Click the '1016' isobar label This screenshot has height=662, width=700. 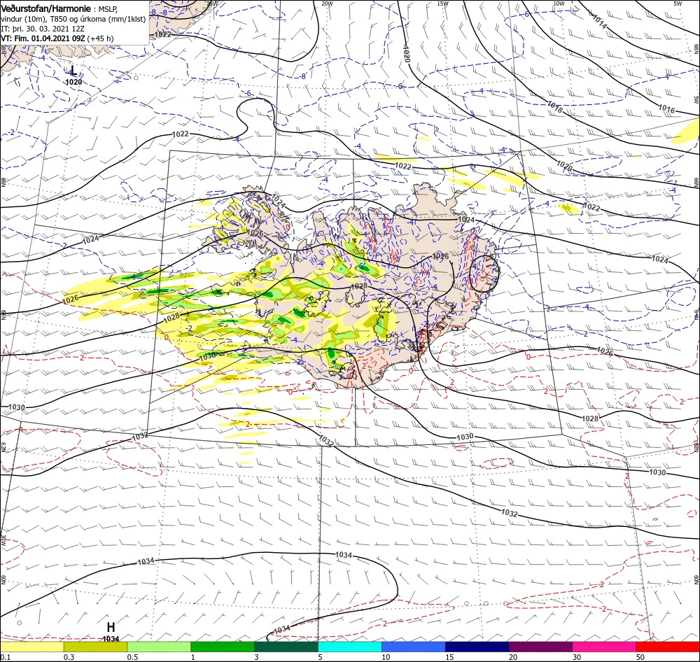point(666,108)
